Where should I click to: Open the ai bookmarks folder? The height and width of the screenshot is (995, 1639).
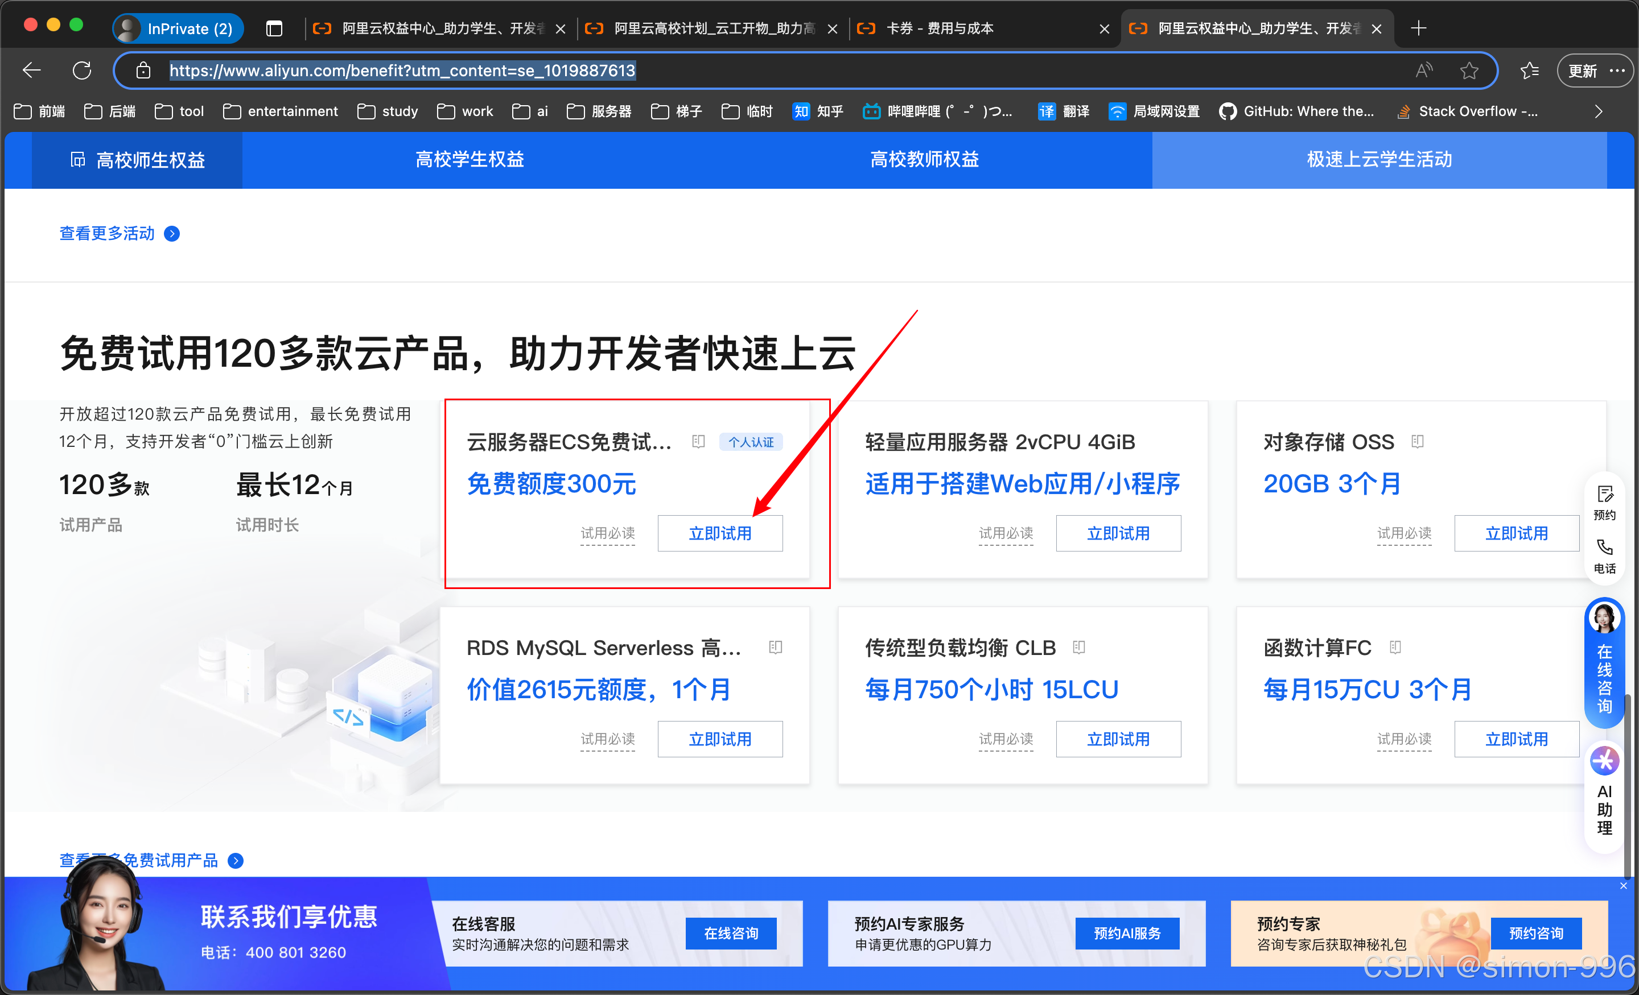click(x=529, y=111)
